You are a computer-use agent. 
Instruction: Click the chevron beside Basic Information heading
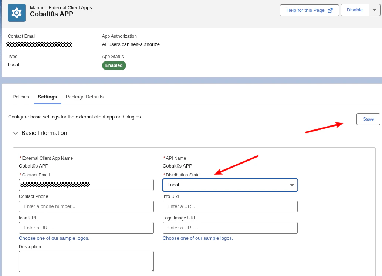click(15, 133)
